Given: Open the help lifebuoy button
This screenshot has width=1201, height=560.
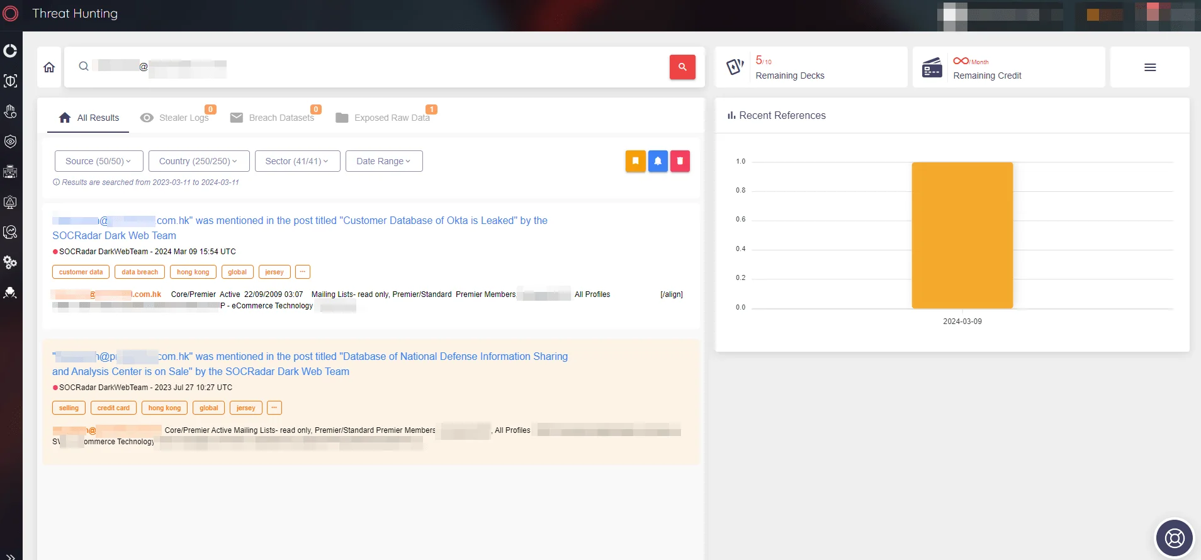Looking at the screenshot, I should pyautogui.click(x=1175, y=538).
